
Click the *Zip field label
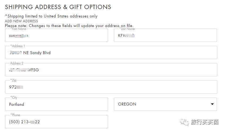[x=14, y=80]
